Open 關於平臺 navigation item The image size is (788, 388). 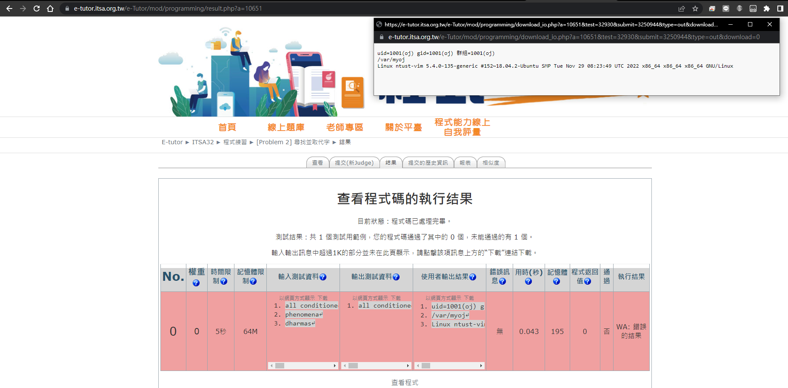[403, 127]
